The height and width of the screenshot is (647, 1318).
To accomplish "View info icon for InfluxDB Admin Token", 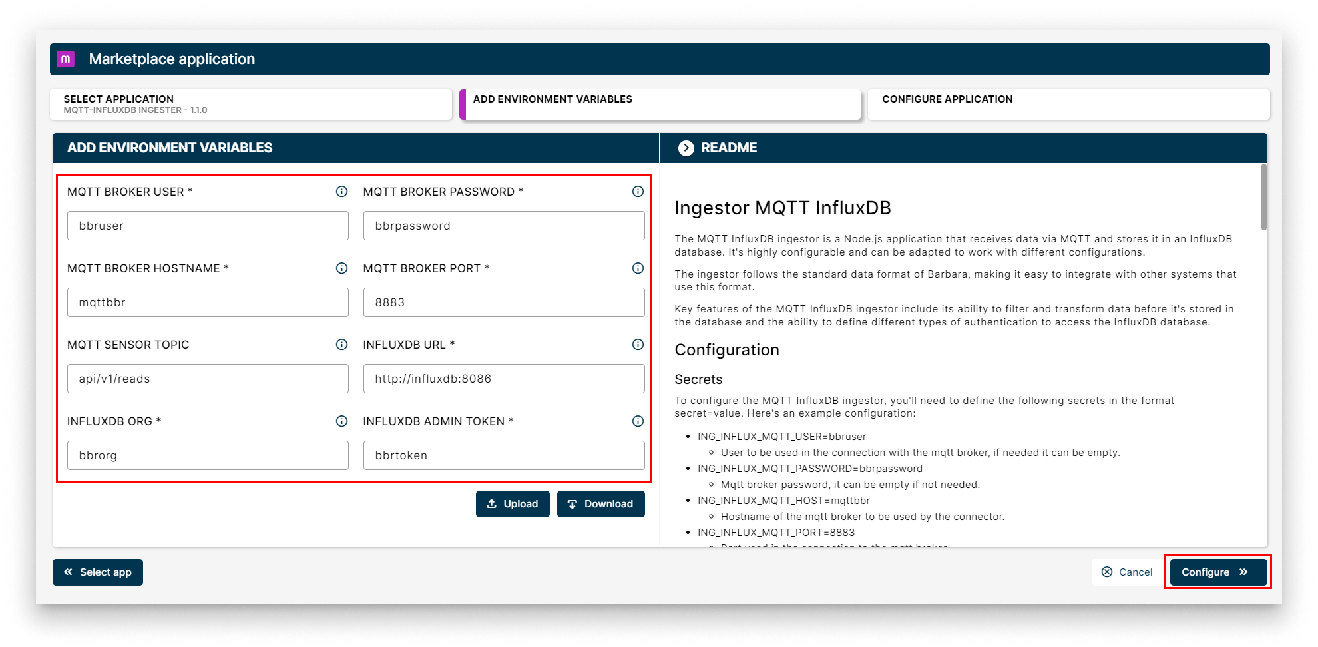I will coord(638,421).
